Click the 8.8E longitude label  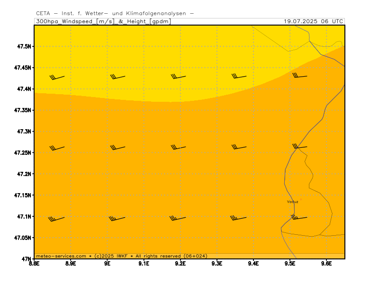[34, 263]
